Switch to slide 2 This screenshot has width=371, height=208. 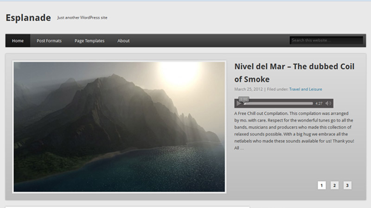click(x=334, y=185)
